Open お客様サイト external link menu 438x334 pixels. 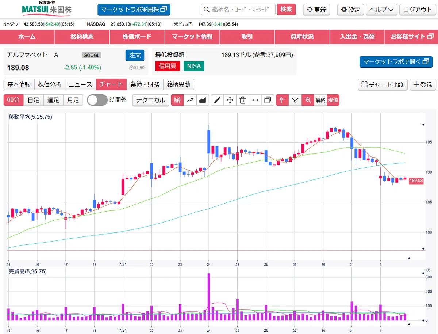pyautogui.click(x=412, y=37)
